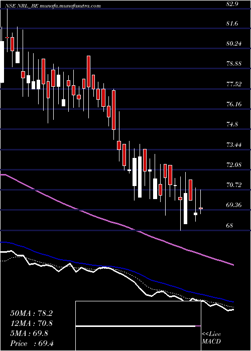
Task: Click the white MACD histogram line
Action: (136, 326)
